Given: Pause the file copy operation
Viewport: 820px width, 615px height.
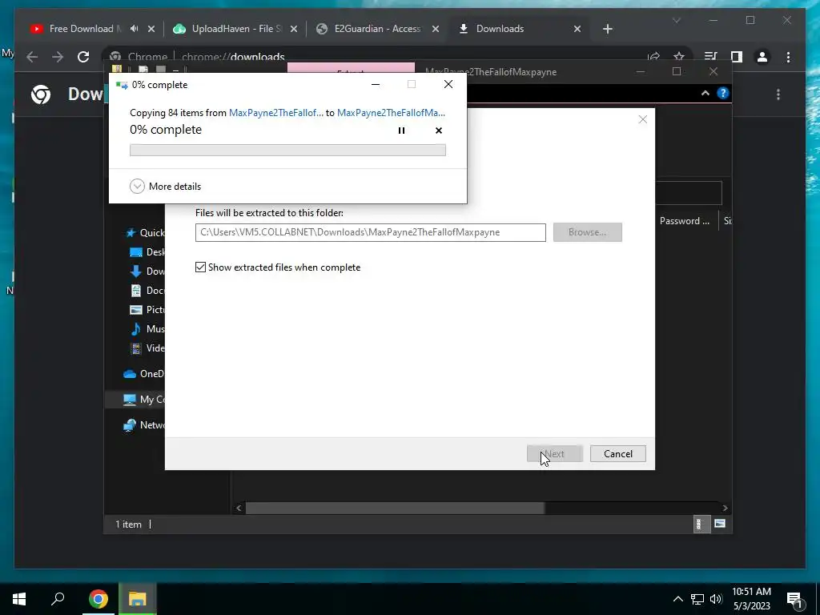Looking at the screenshot, I should 401,131.
